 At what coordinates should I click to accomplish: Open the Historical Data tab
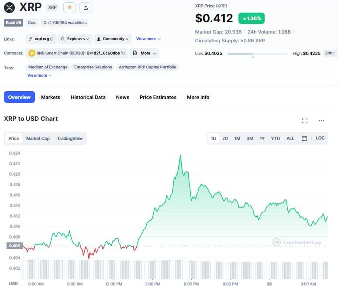[x=88, y=97]
